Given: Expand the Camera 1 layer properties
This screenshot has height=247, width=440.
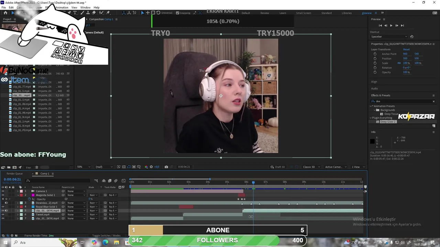Looking at the screenshot, I should (x=18, y=191).
